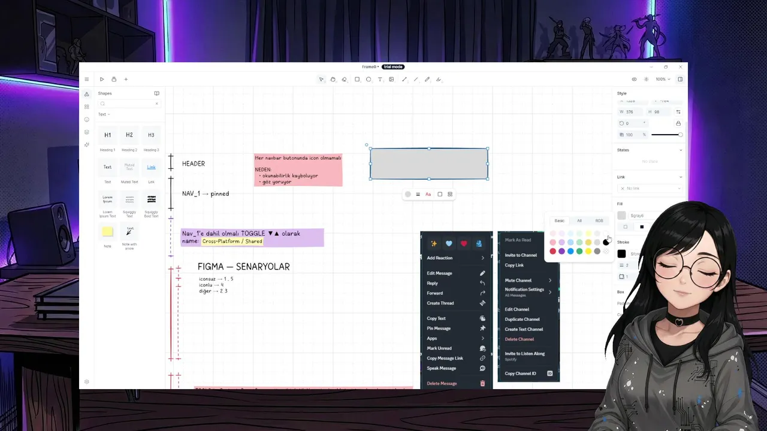The image size is (767, 431).
Task: Insert Note with arrow shape
Action: click(129, 230)
